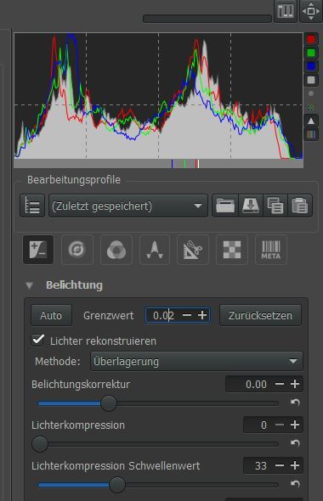Open the META metadata tab

[271, 250]
